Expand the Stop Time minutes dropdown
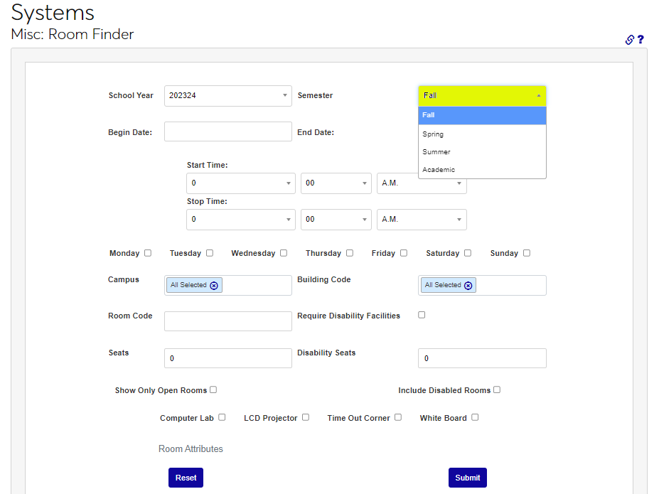Viewport: 659px width, 494px height. pos(336,220)
